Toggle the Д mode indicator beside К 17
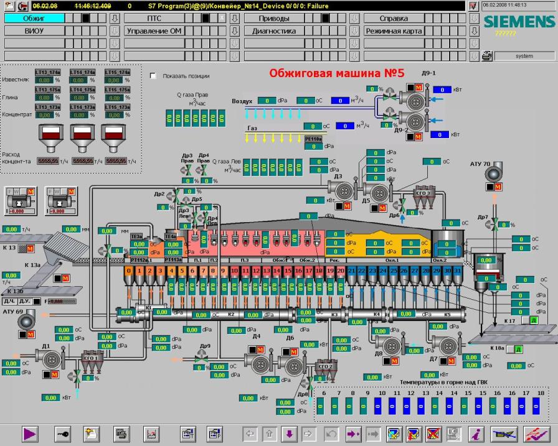Viewport: 558px width, 446px height. [x=534, y=320]
